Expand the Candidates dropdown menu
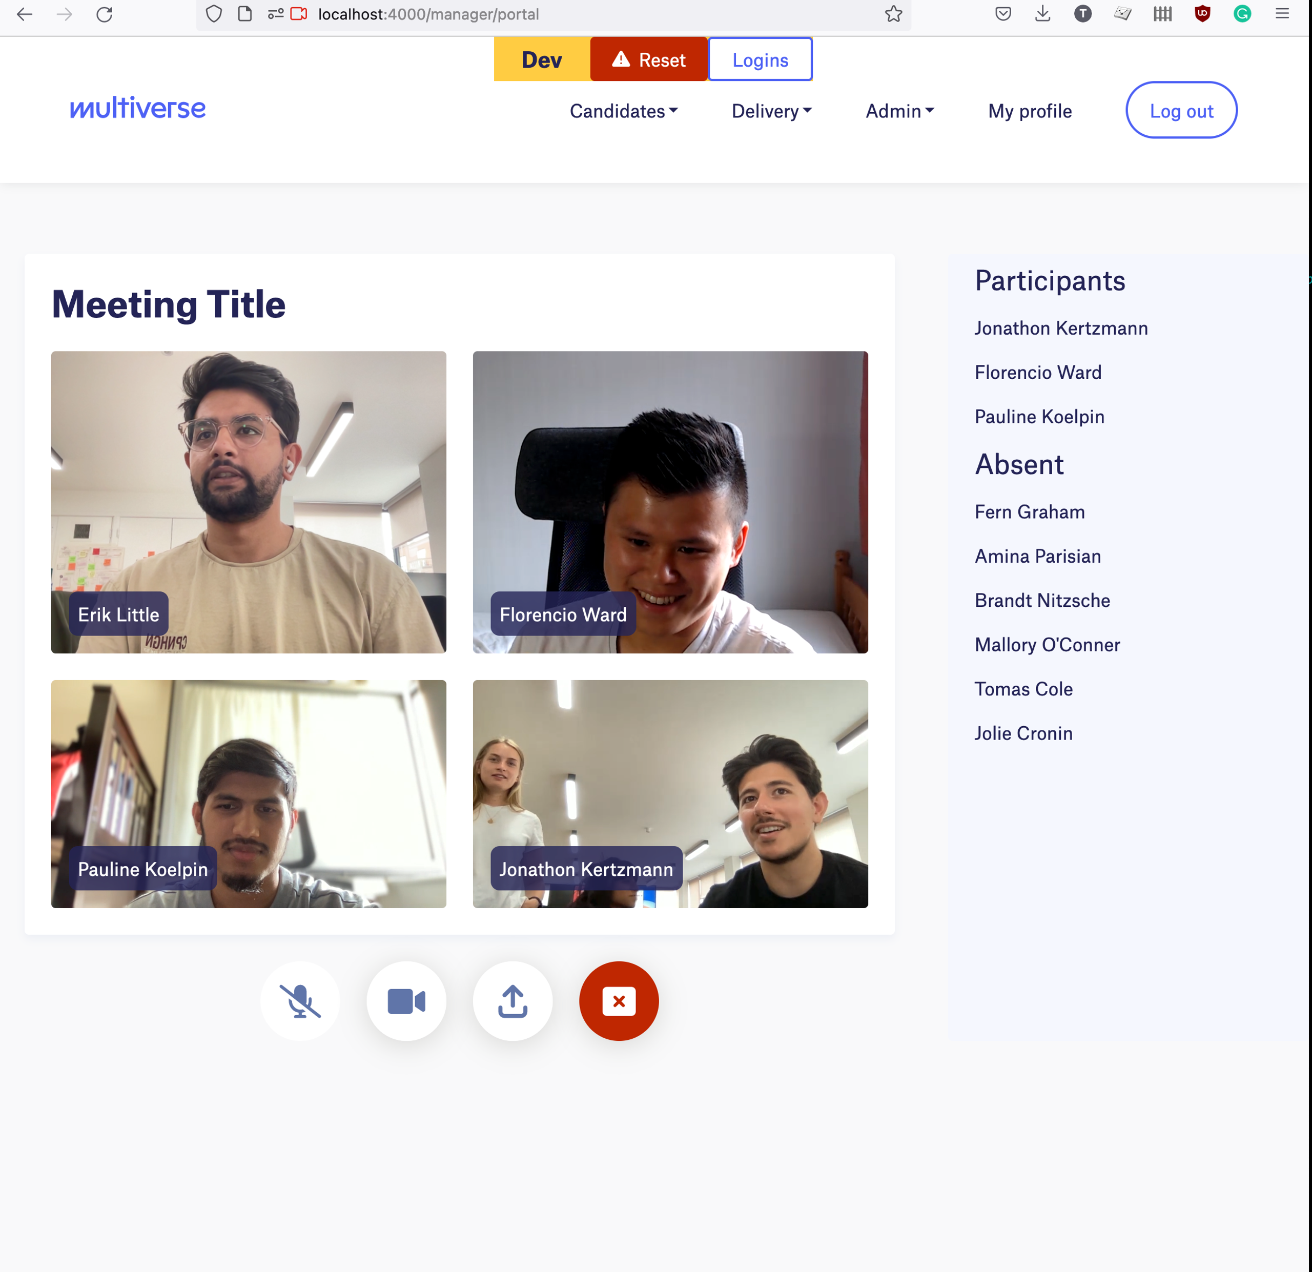This screenshot has height=1272, width=1312. (x=623, y=111)
